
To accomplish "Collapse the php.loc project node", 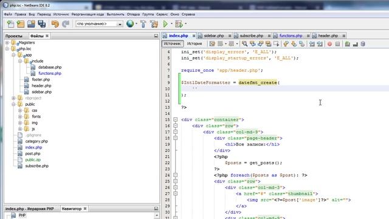I will point(7,49).
